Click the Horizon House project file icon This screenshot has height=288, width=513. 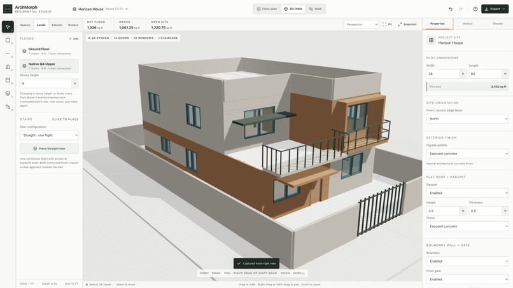coord(74,9)
